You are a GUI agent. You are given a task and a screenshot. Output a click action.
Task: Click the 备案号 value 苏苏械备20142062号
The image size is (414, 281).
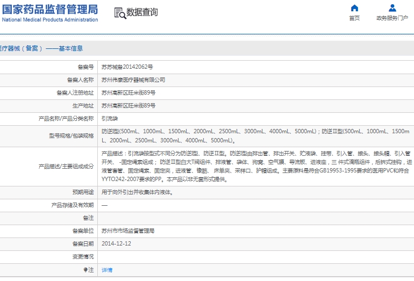127,67
